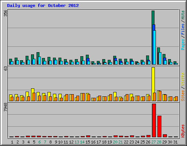Click green weekend day 21 label
187x146 pixels.
[121, 142]
